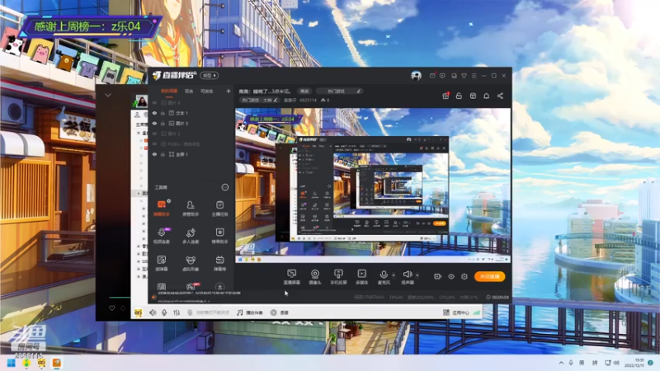Toggle visibility eye of 图片 3 layer
Image resolution: width=660 pixels, height=371 pixels.
(154, 124)
